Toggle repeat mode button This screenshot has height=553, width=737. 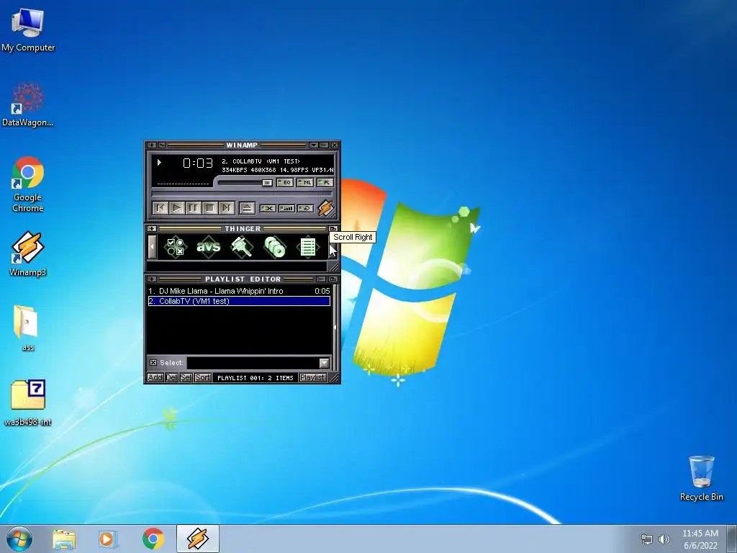pyautogui.click(x=305, y=208)
